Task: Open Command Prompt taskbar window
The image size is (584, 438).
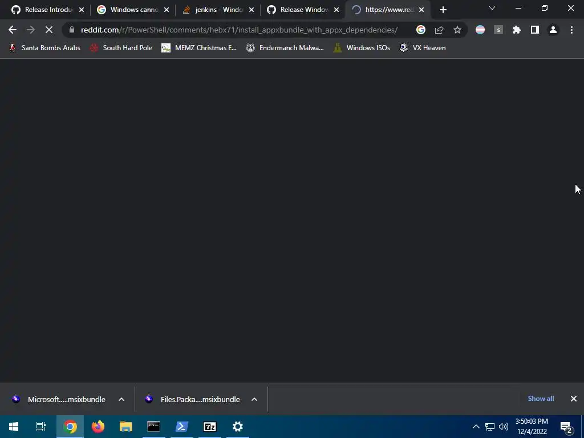Action: pos(153,427)
